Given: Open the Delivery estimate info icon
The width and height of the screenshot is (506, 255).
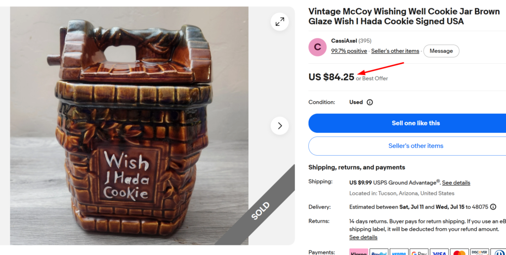Looking at the screenshot, I should coord(493,207).
